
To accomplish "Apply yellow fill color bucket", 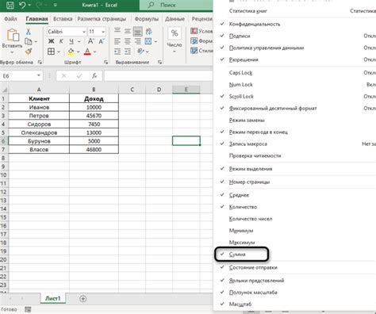I will (x=71, y=52).
